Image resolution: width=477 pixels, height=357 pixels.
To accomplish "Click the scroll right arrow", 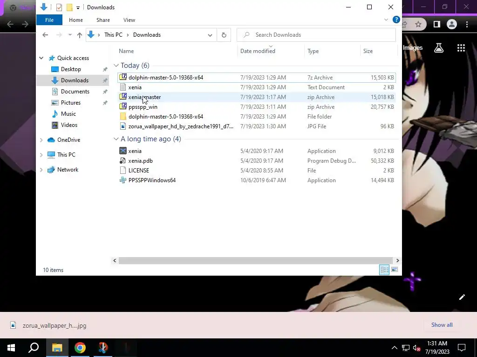I will (397, 260).
